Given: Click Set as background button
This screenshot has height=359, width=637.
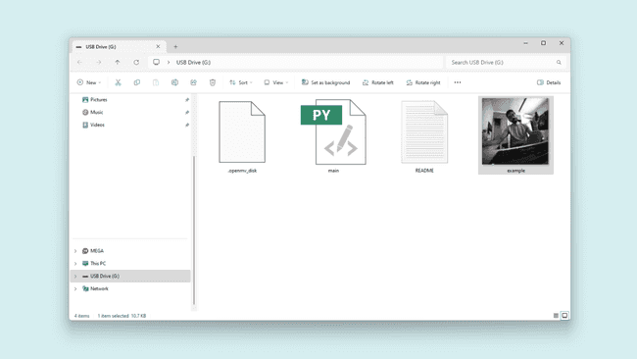Looking at the screenshot, I should pyautogui.click(x=325, y=82).
